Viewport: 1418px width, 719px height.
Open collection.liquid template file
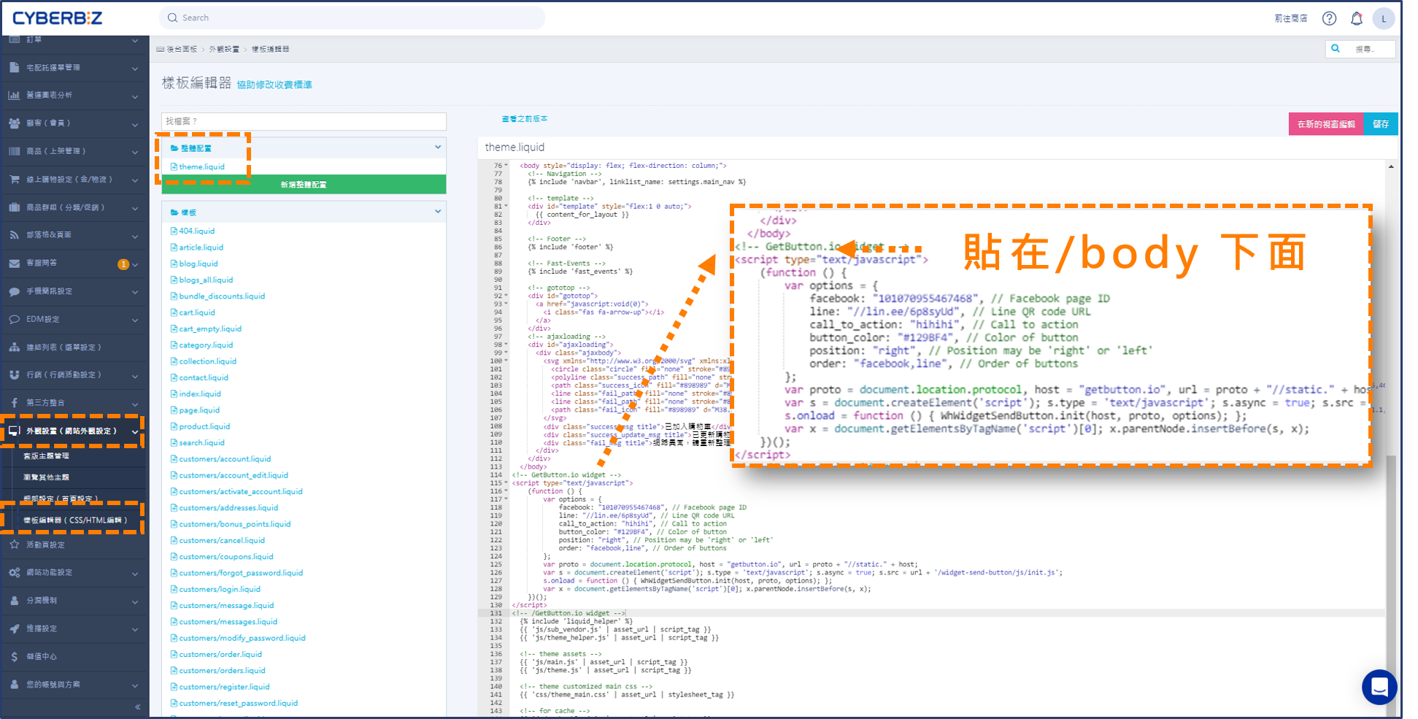point(208,361)
